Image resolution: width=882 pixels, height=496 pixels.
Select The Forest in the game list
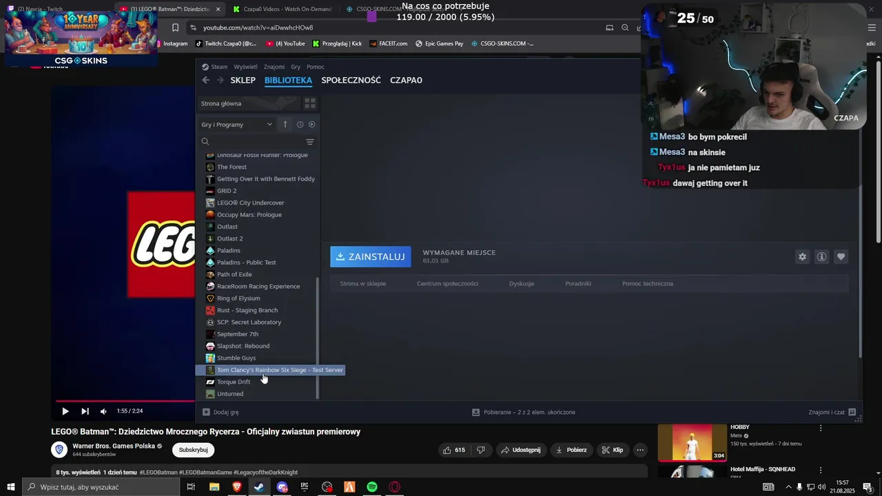232,167
